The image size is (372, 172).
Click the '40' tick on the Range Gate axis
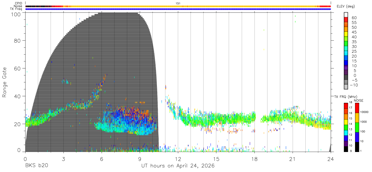[17, 96]
